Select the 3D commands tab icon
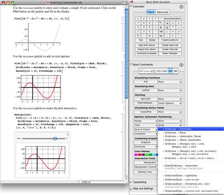The image size is (224, 195). point(175,71)
